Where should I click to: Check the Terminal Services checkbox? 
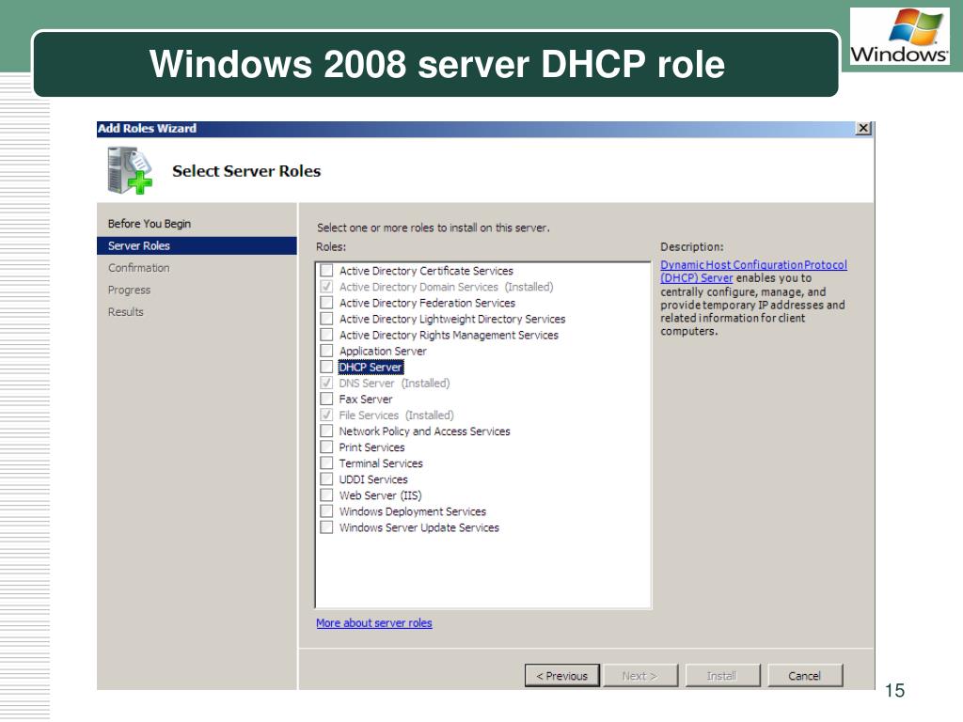[x=326, y=463]
